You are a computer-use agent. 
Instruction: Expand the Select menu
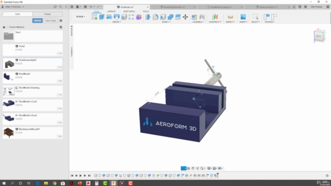pos(255,22)
